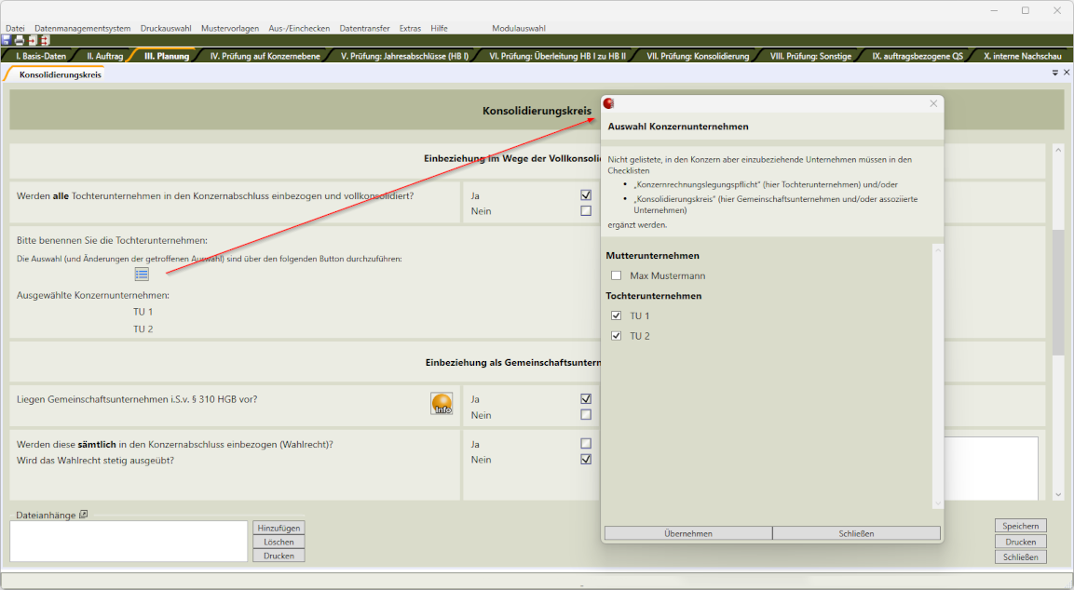The height and width of the screenshot is (590, 1074).
Task: Check the Max Mustermann checkbox
Action: pyautogui.click(x=616, y=275)
